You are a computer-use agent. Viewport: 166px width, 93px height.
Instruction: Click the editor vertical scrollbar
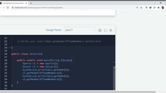pyautogui.click(x=114, y=78)
